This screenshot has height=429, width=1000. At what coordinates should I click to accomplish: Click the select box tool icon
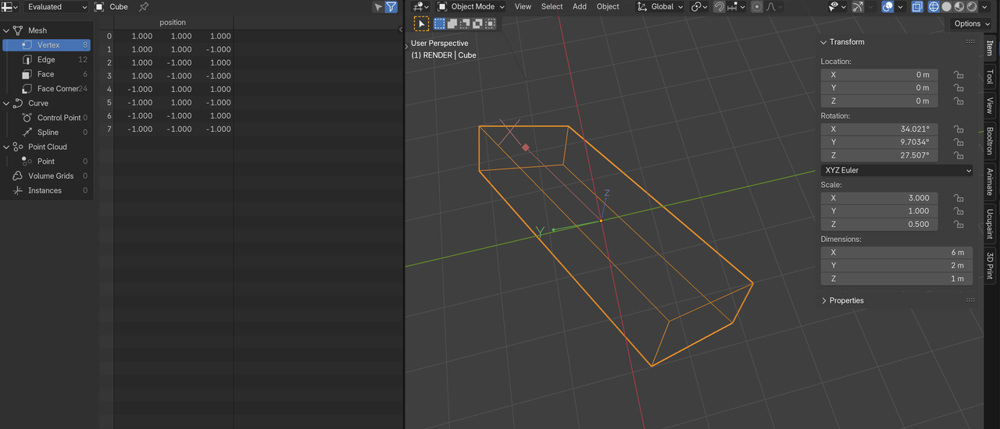(421, 24)
